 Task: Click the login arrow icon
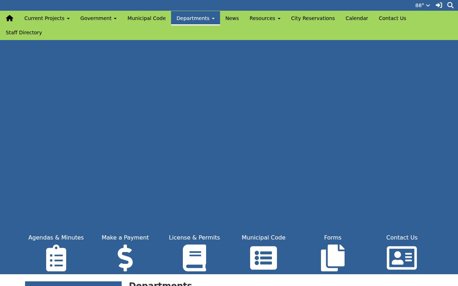pyautogui.click(x=439, y=5)
